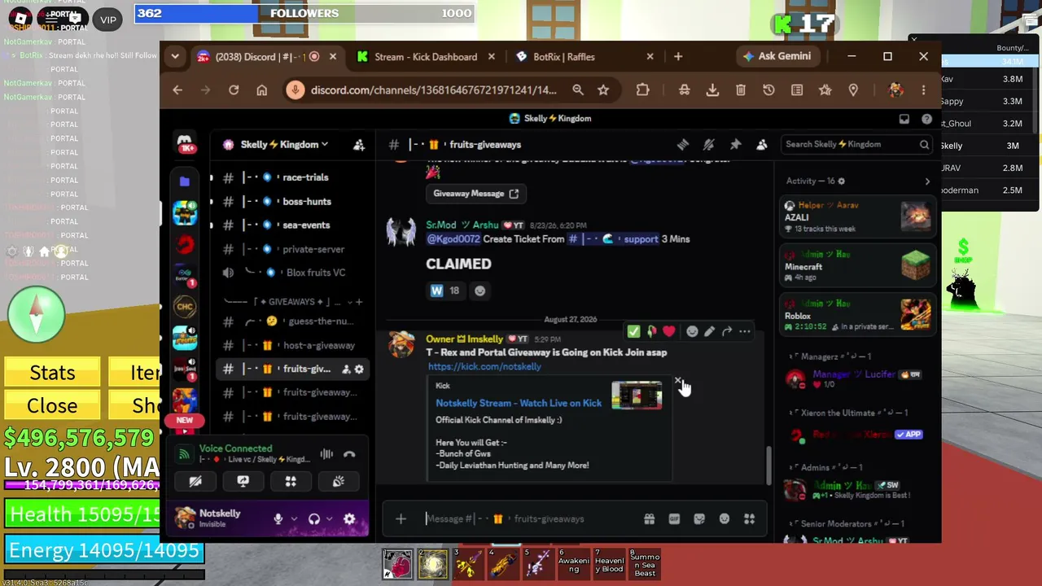Open the host-a-giveaway channel
The image size is (1042, 586).
click(293, 345)
